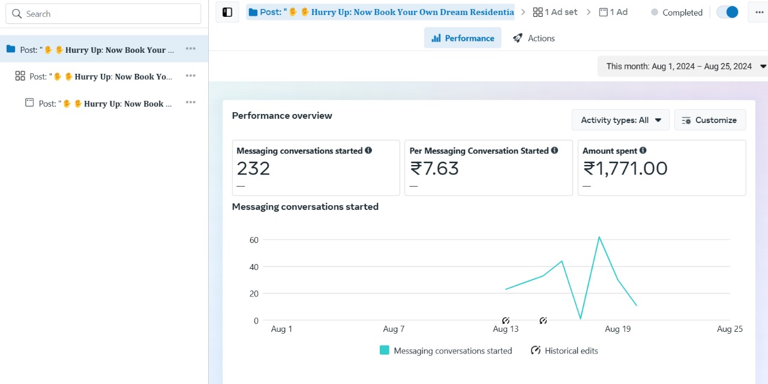Toggle Messaging conversations started legend series

click(446, 350)
